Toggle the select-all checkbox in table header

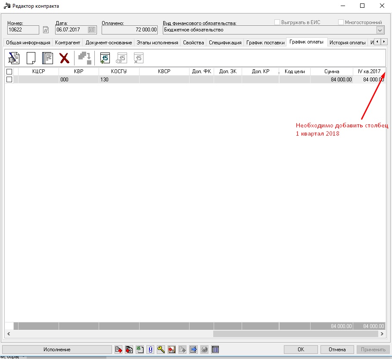[9, 71]
